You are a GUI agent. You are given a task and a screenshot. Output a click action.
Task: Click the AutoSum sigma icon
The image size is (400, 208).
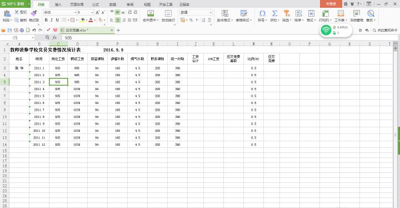coord(274,13)
